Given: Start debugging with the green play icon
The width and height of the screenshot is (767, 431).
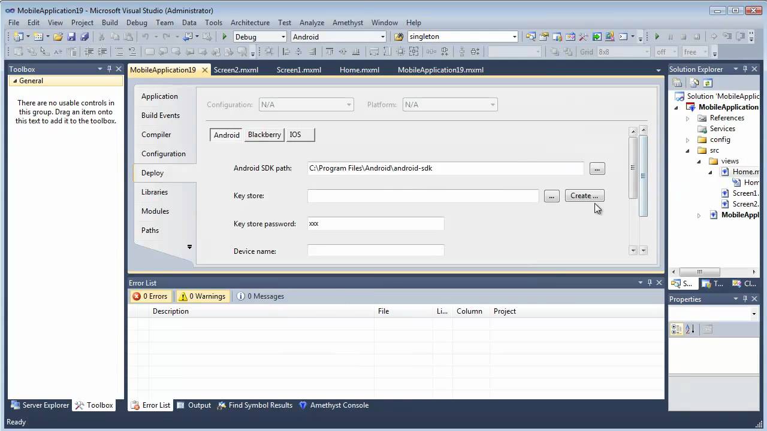Looking at the screenshot, I should pyautogui.click(x=225, y=37).
